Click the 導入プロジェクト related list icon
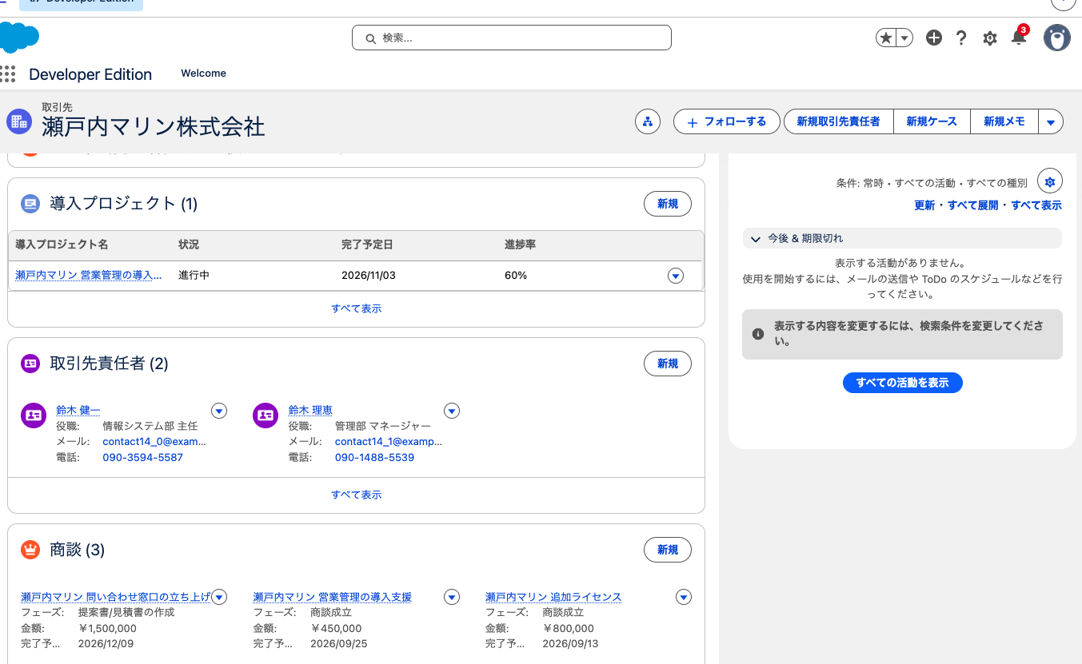 pyautogui.click(x=30, y=204)
